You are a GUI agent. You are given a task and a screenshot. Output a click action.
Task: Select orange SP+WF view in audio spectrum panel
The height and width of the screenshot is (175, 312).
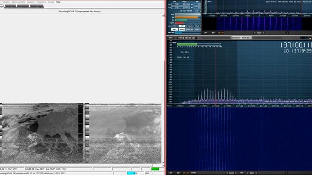tap(221, 33)
